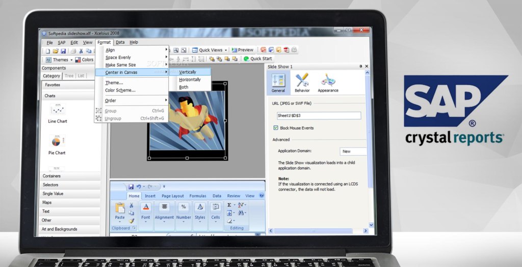Open the Behavior properties tab icon
The height and width of the screenshot is (267, 522).
pos(302,80)
